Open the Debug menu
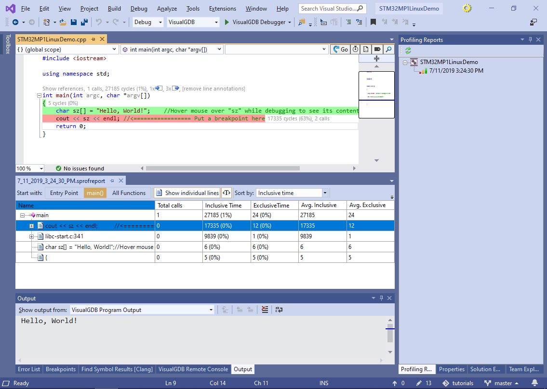The width and height of the screenshot is (547, 389). click(x=139, y=9)
